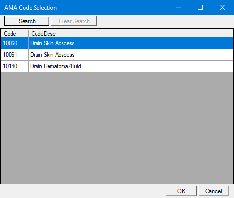
Task: Sort by the Code column header
Action: [x=15, y=34]
